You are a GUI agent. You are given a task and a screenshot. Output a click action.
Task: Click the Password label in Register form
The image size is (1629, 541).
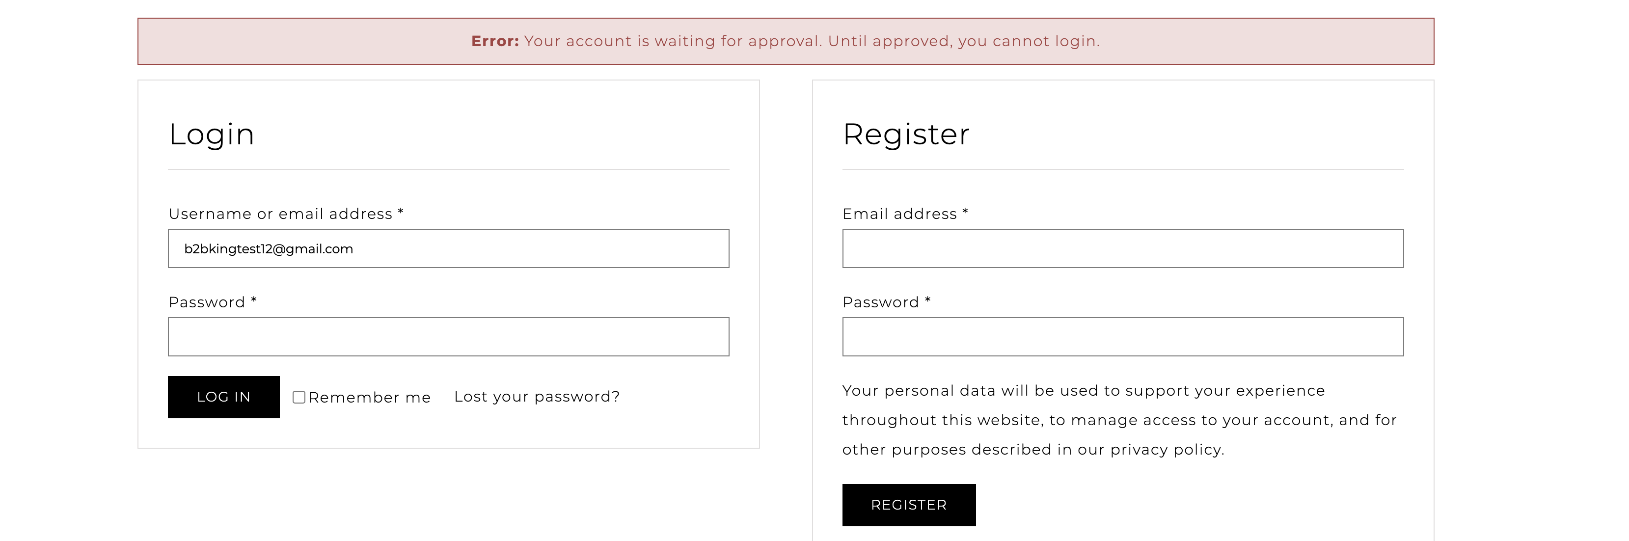click(x=887, y=302)
